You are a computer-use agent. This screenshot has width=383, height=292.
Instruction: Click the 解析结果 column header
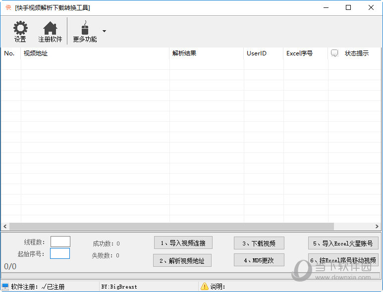click(x=207, y=53)
